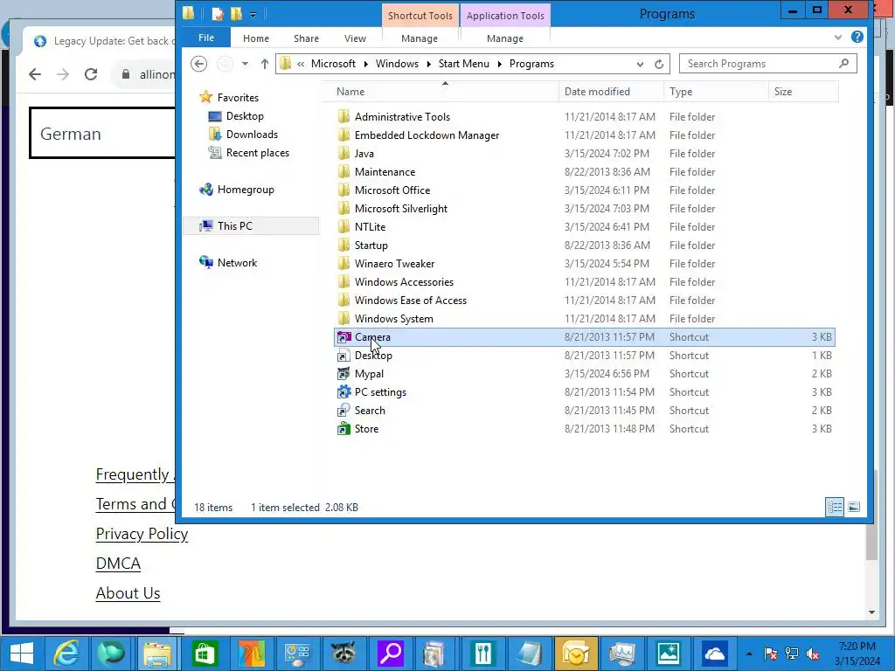Switch to large icons view in status bar
Viewport: 895px width, 671px height.
(854, 507)
